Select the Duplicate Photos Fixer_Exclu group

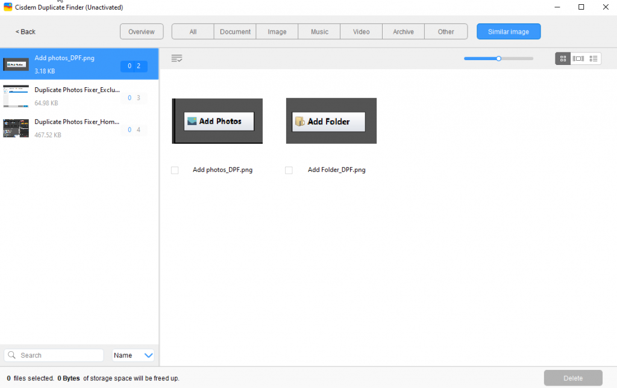point(78,96)
